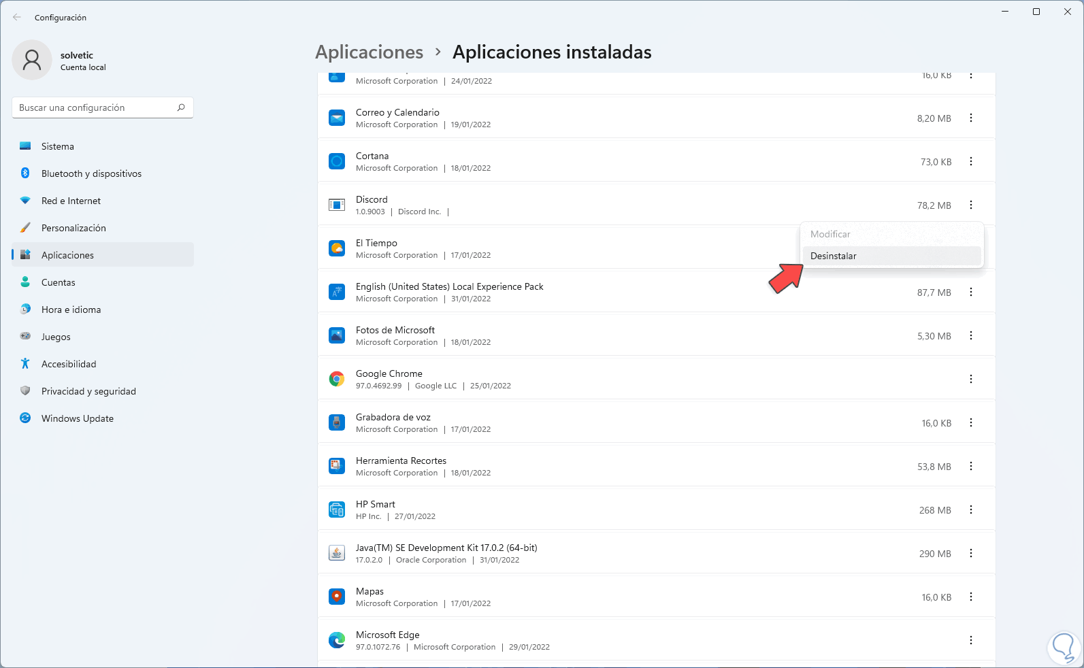The width and height of the screenshot is (1084, 668).
Task: Minimize the Configuración window
Action: (x=1005, y=12)
